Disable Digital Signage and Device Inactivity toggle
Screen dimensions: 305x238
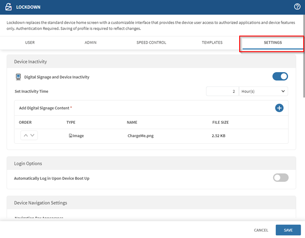click(280, 76)
